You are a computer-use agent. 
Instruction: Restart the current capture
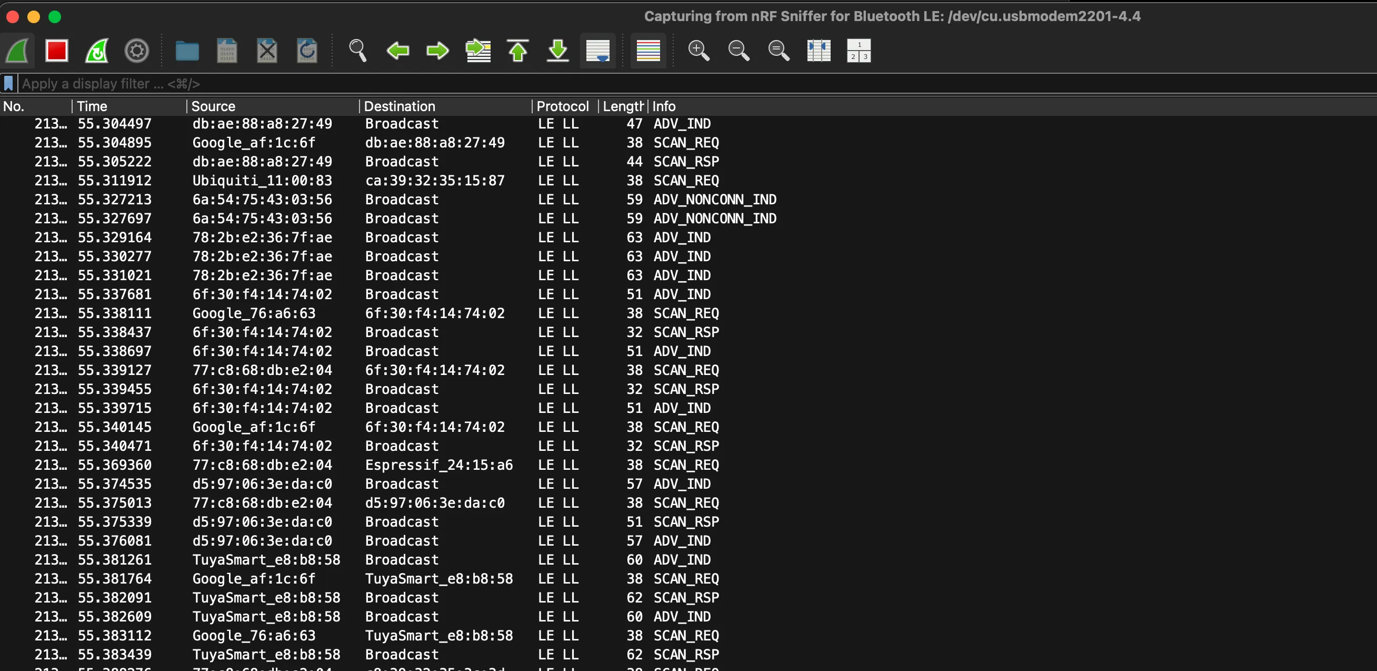click(x=97, y=51)
